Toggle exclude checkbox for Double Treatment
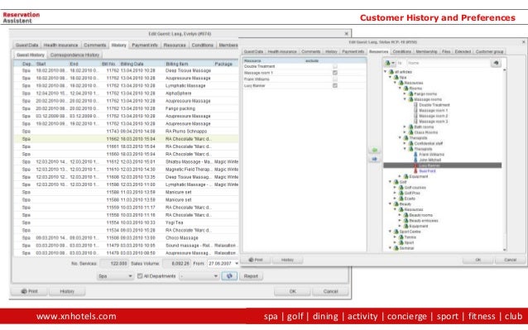The width and height of the screenshot is (528, 330). 335,67
